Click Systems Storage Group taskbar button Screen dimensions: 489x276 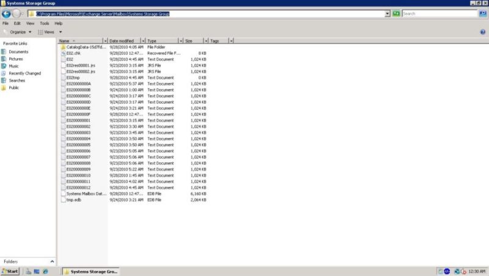[90, 272]
